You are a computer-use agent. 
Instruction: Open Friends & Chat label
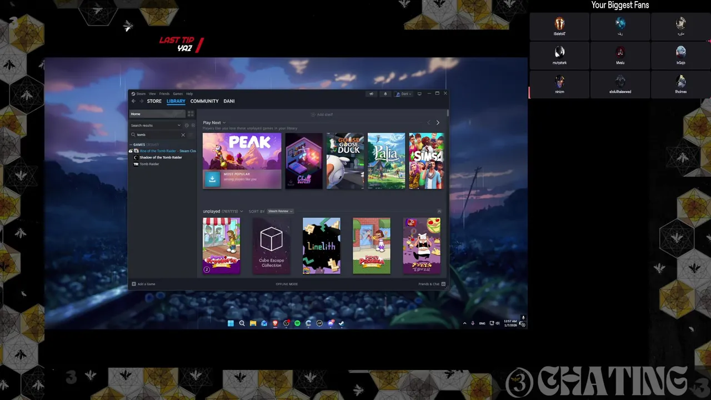pyautogui.click(x=429, y=284)
